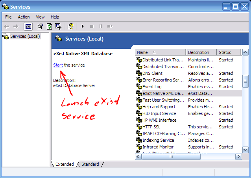Open the View menu
The width and height of the screenshot is (251, 178).
[40, 17]
